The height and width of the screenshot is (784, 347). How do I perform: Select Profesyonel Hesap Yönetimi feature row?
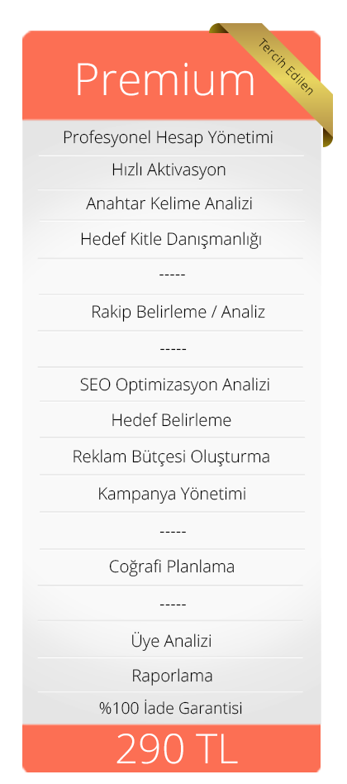(168, 137)
